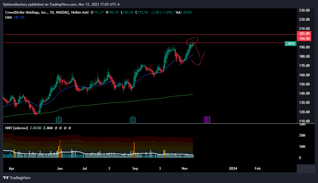Click the HMV value 2.46M
This screenshot has height=183, width=318.
[48, 128]
